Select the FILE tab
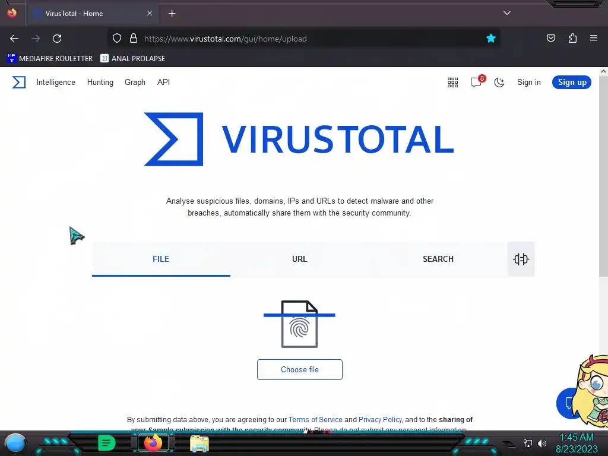 (x=161, y=259)
